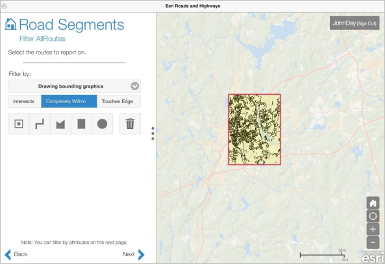
Task: Click the home icon beside Road Segments
Action: (x=10, y=24)
